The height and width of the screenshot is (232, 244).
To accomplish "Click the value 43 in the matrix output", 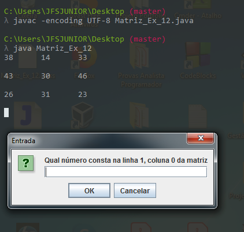I will [9, 76].
